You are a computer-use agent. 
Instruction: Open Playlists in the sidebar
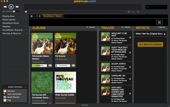click(6, 27)
